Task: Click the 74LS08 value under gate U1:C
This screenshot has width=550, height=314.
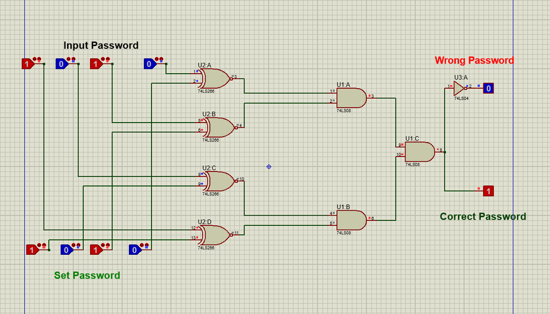Action: 412,165
